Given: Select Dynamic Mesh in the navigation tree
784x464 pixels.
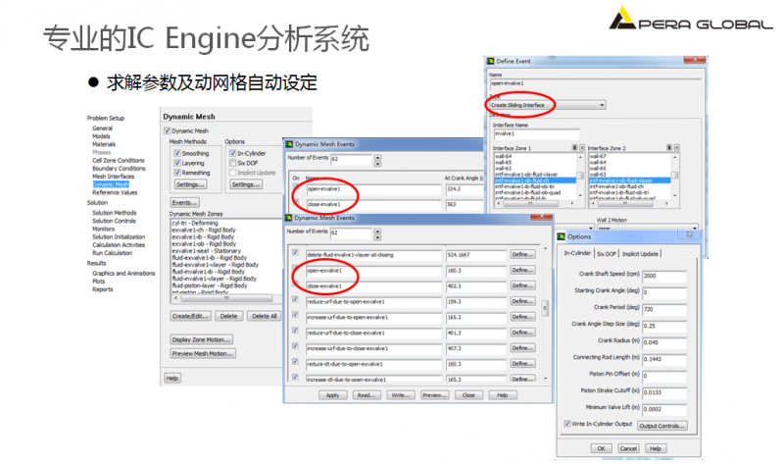Looking at the screenshot, I should tap(111, 184).
